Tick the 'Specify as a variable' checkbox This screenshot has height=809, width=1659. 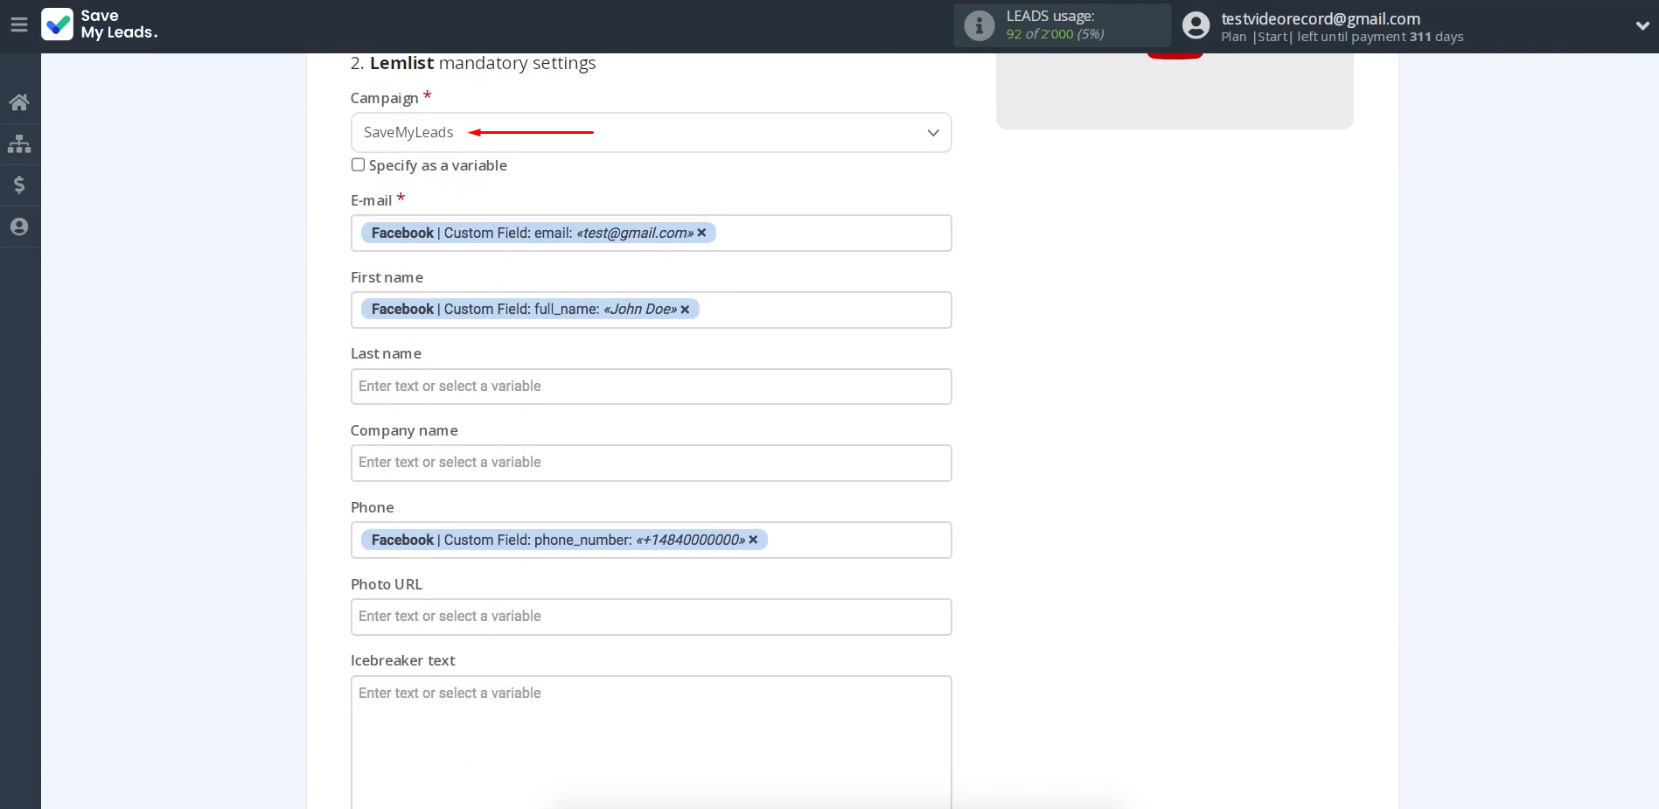point(358,164)
